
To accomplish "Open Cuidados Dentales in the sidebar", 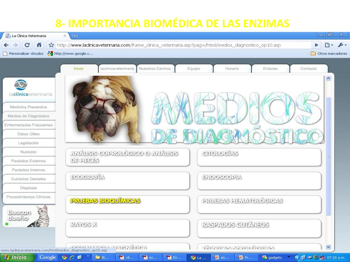I will (x=29, y=179).
